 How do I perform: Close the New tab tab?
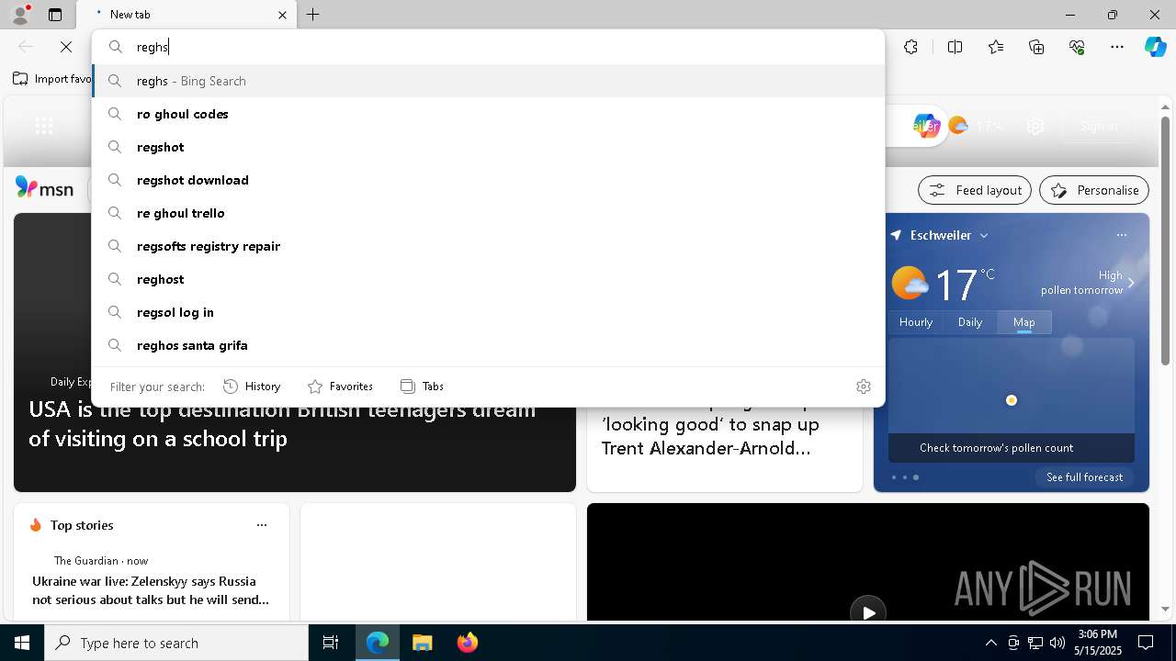[282, 15]
